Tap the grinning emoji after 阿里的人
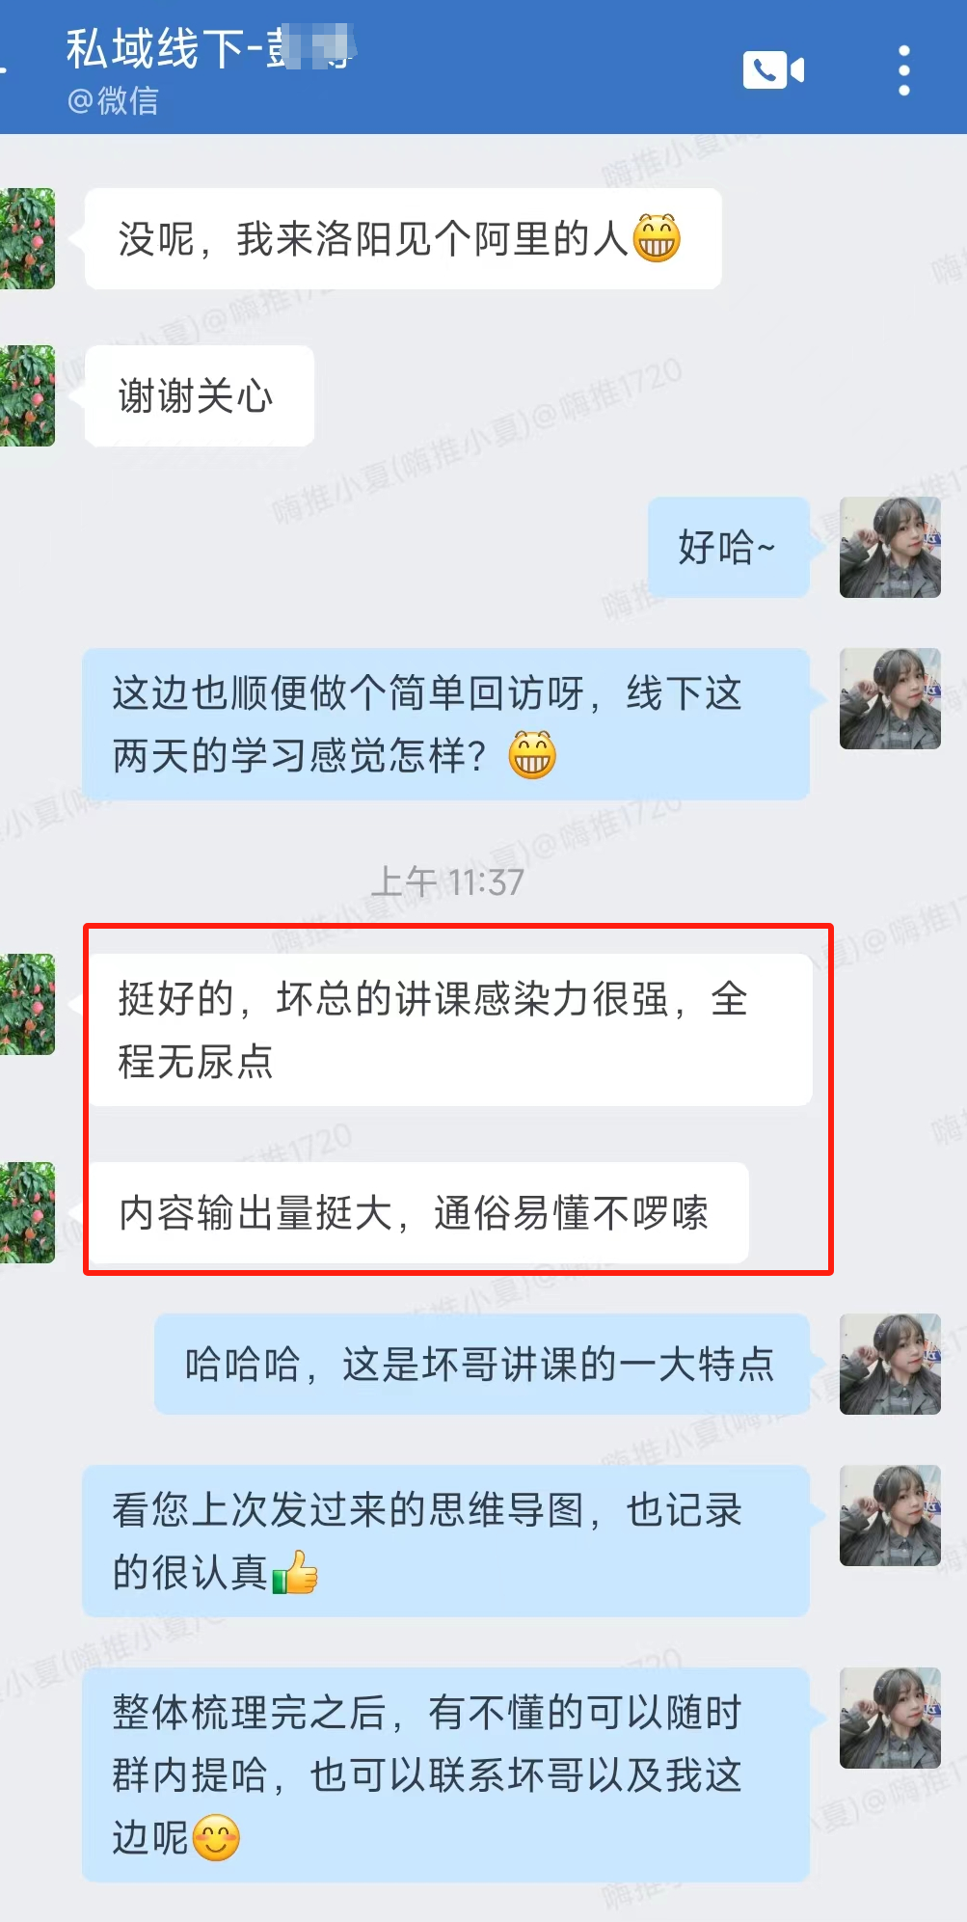 pyautogui.click(x=657, y=238)
